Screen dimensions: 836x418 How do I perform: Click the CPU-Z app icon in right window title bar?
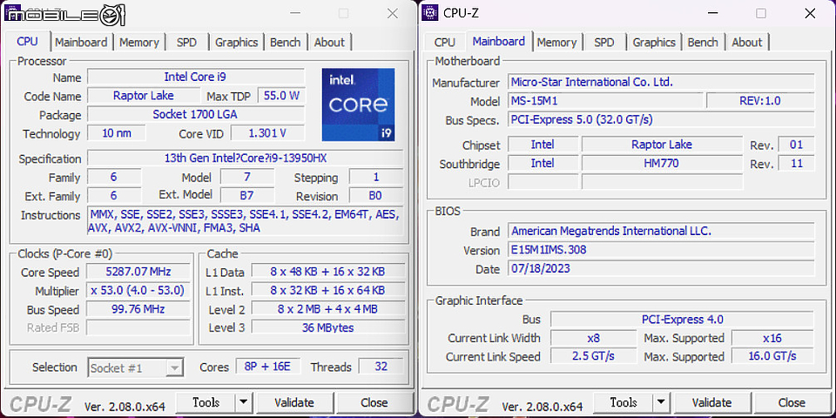tap(429, 13)
